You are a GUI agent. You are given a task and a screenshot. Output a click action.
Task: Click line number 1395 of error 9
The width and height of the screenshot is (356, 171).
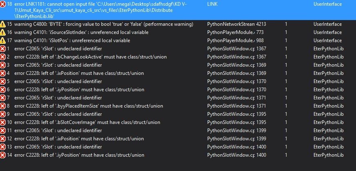(261, 114)
